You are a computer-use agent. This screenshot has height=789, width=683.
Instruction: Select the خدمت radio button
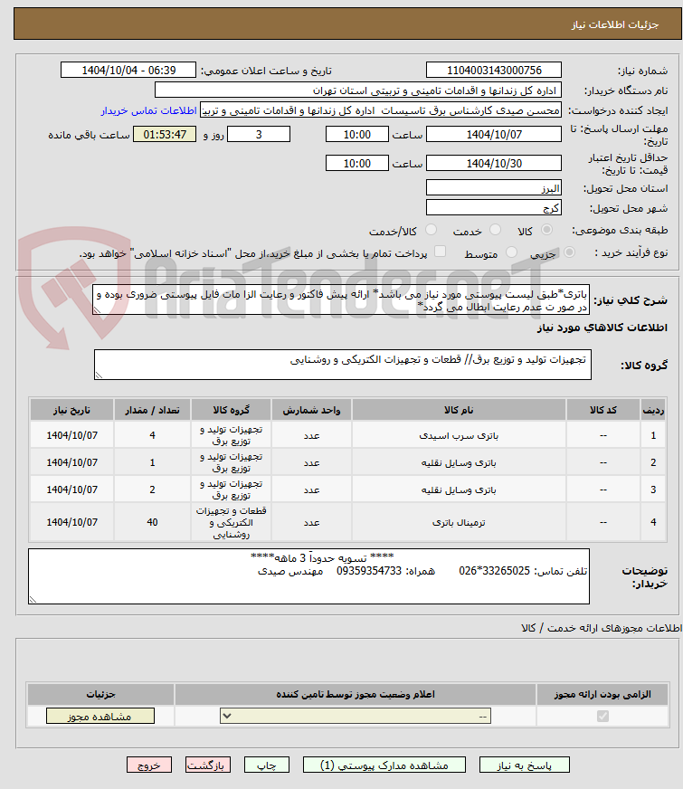[495, 230]
